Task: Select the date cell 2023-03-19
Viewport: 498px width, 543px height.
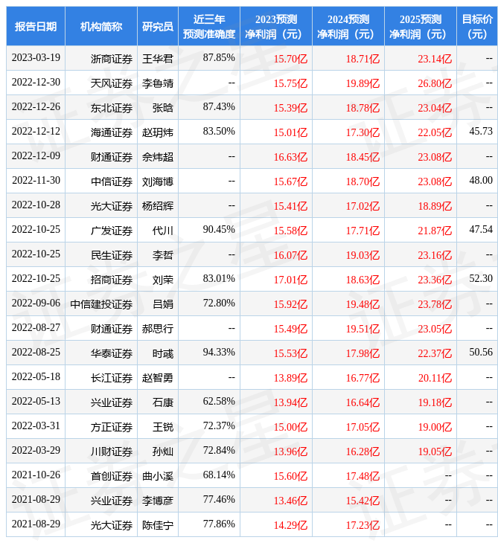Action: [36, 58]
